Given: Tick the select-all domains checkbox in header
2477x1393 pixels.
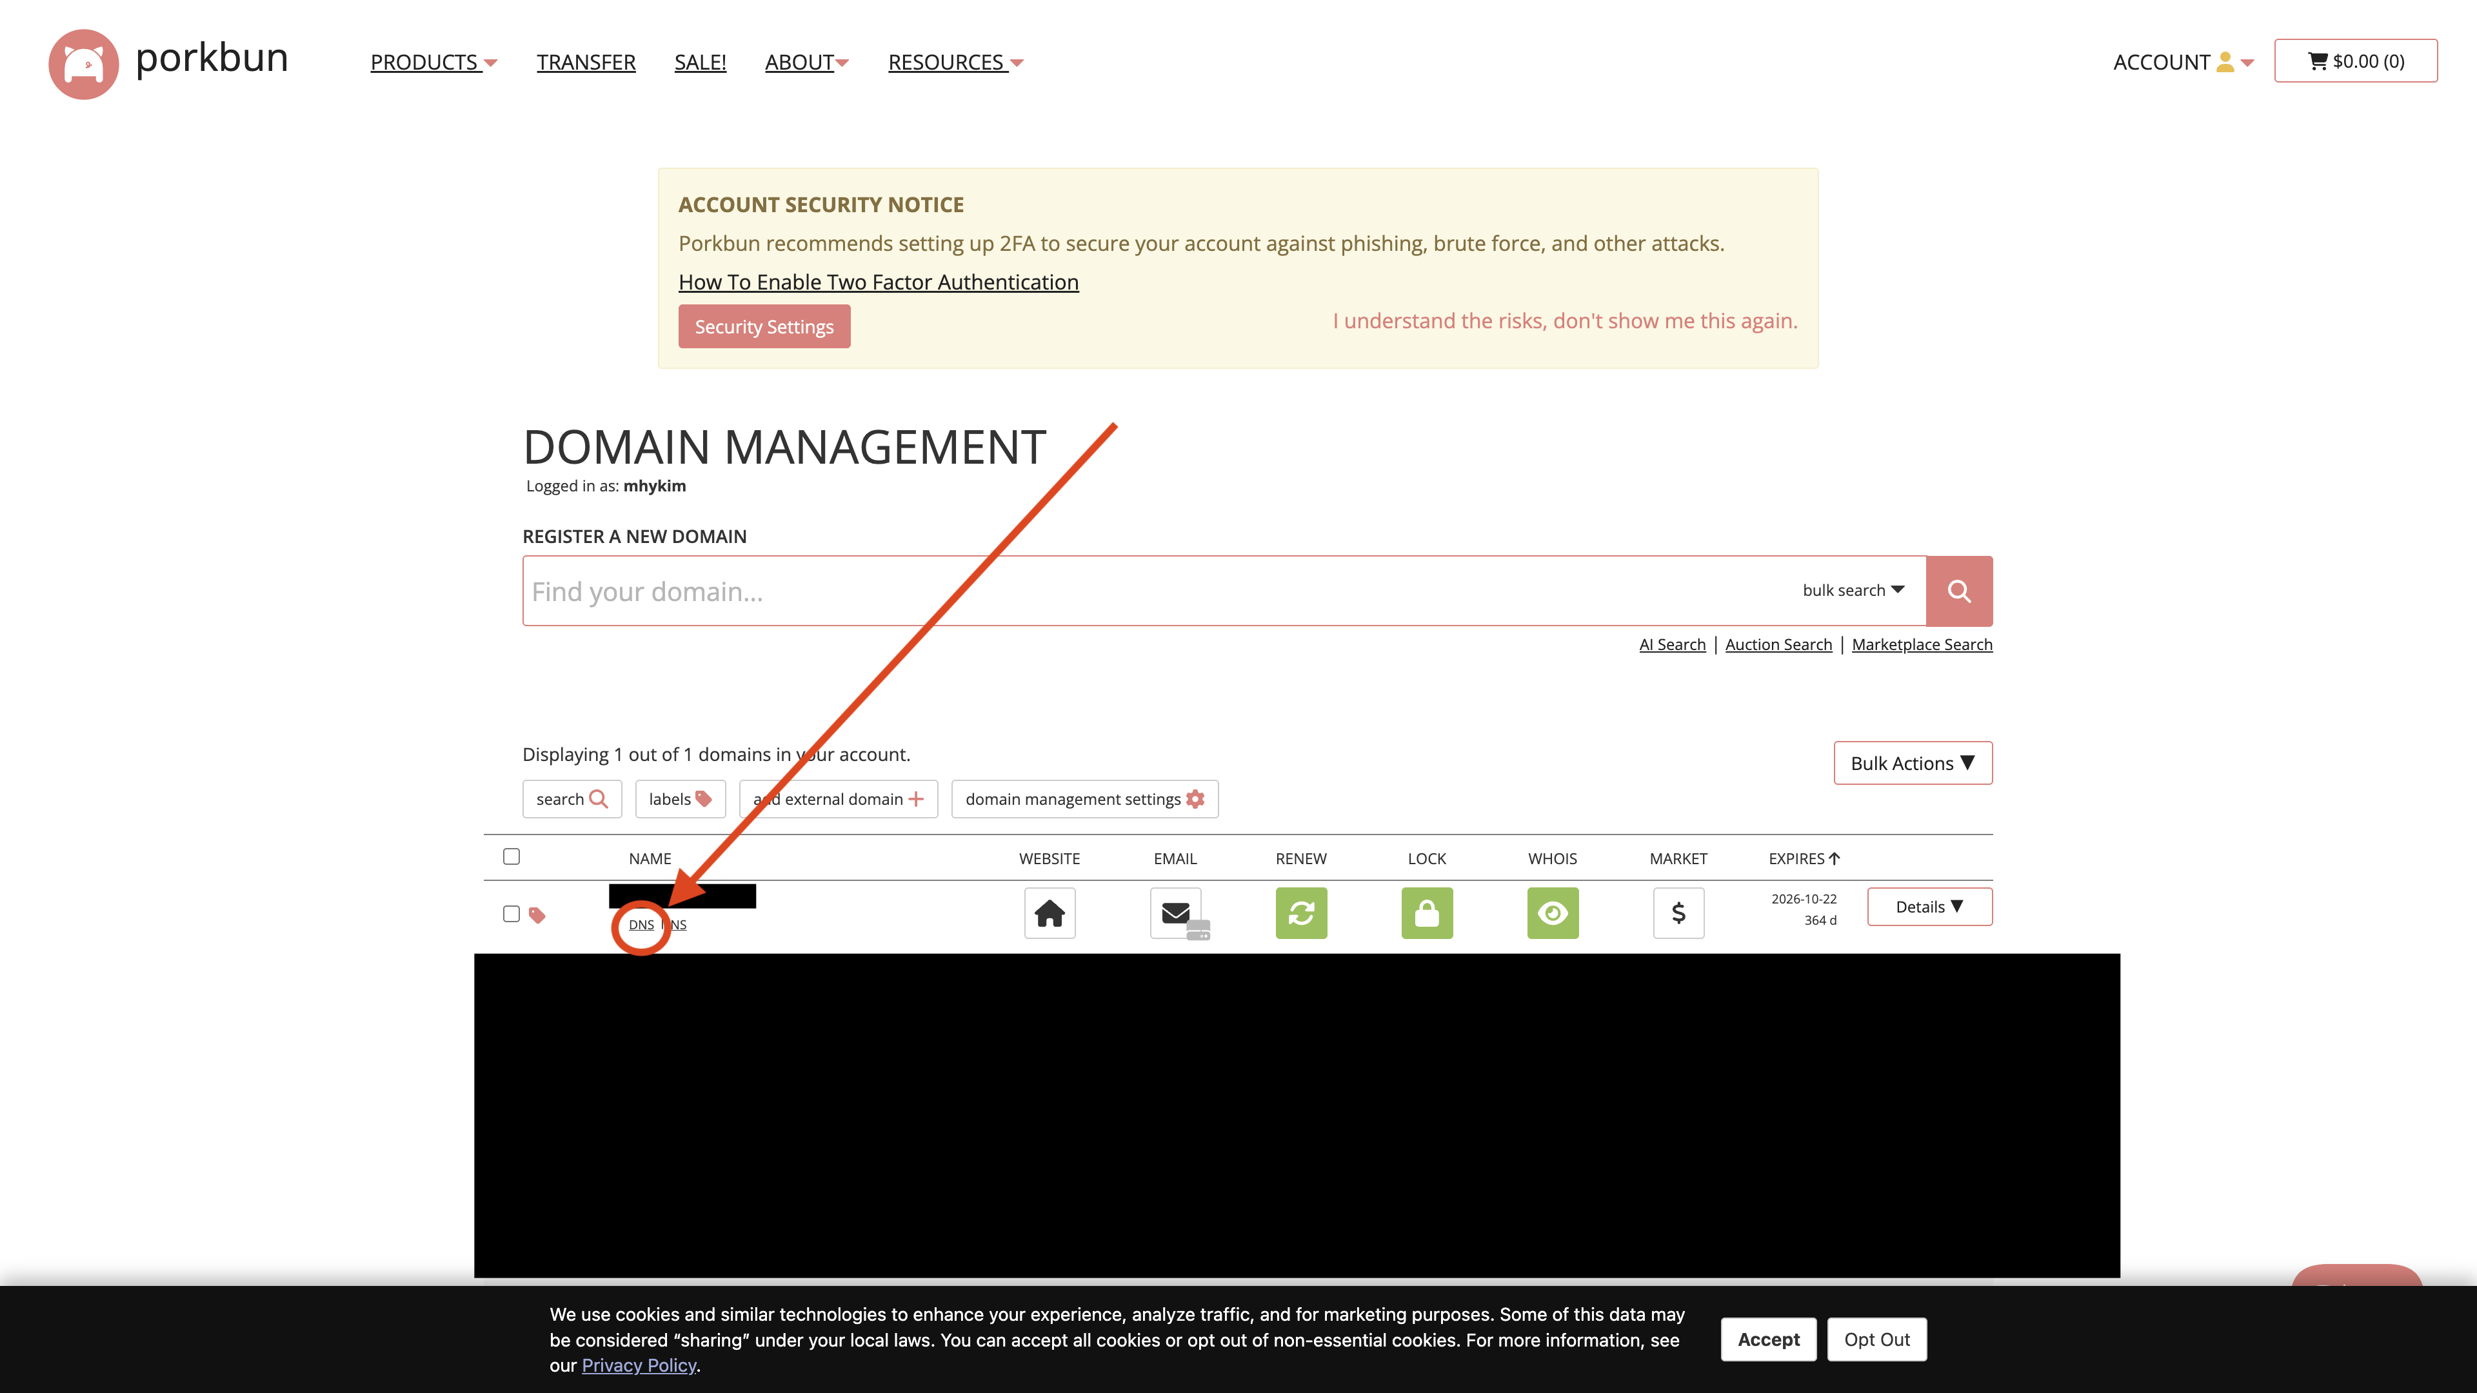Looking at the screenshot, I should click(x=512, y=856).
